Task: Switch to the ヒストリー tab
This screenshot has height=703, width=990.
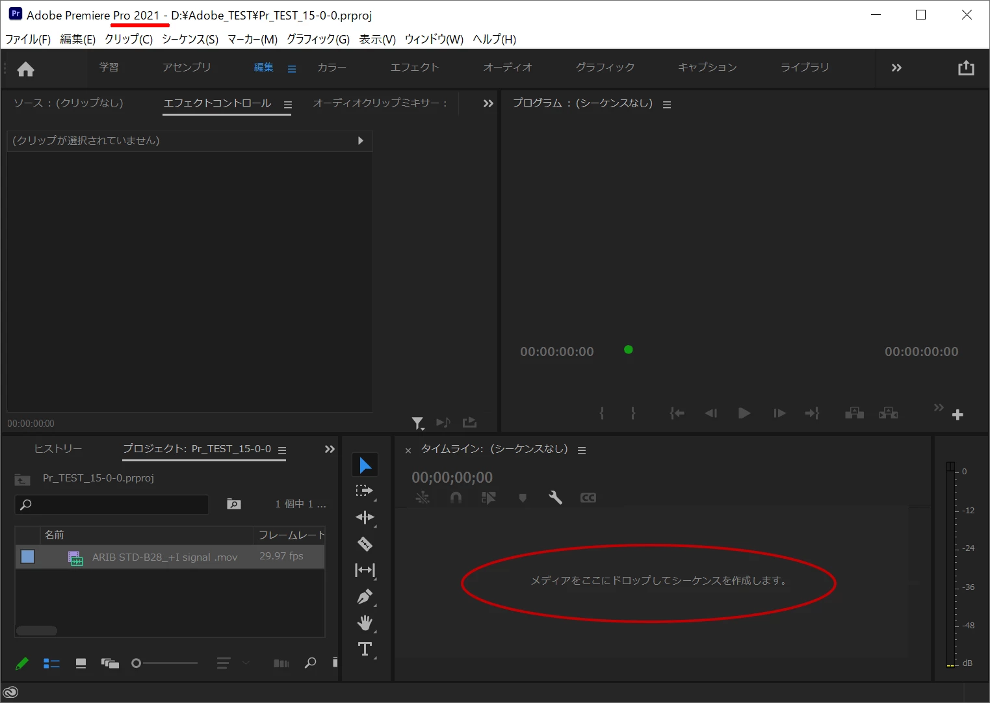Action: click(58, 448)
